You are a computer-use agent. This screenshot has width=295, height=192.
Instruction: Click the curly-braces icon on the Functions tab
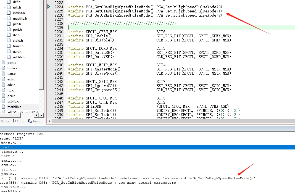(x=14, y=121)
